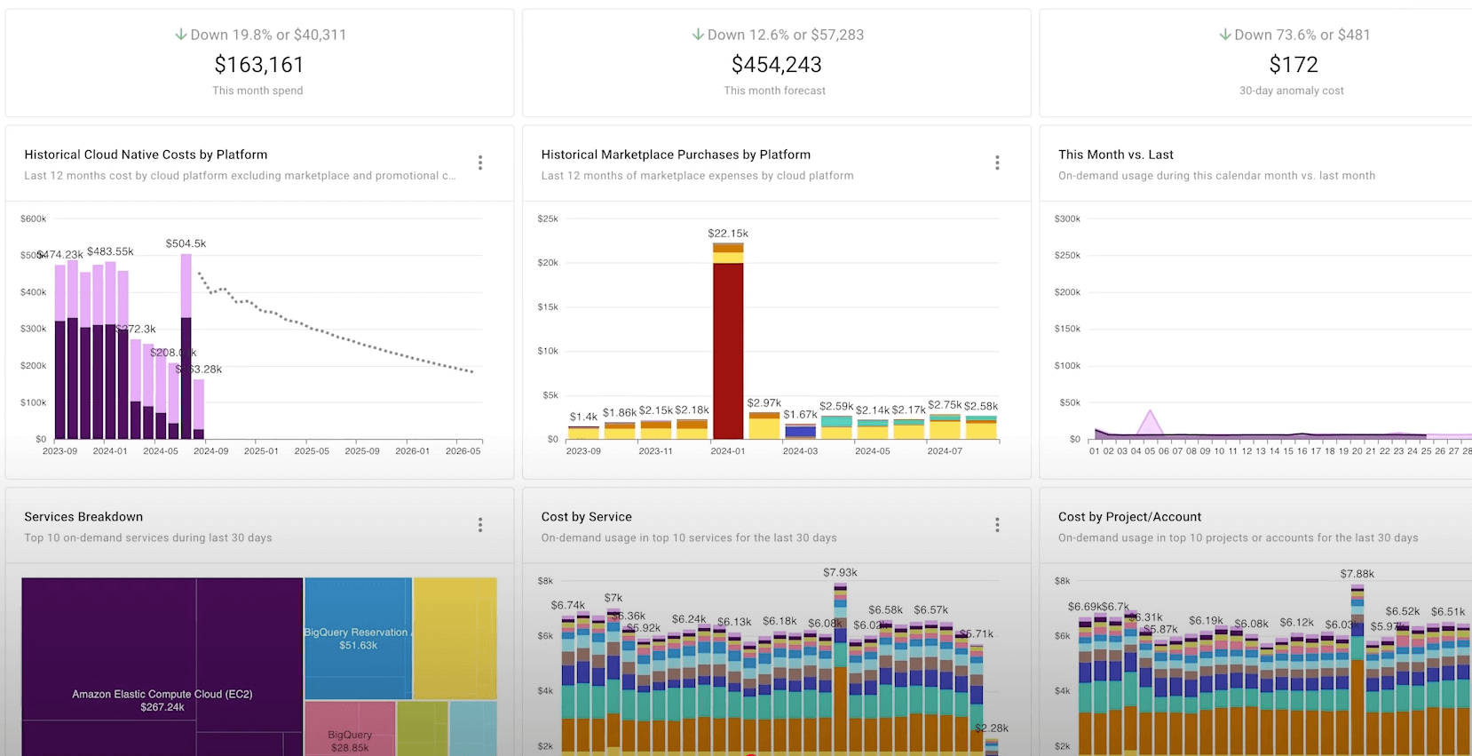The height and width of the screenshot is (756, 1472).
Task: Click the Cost by Project/Account title
Action: point(1129,517)
